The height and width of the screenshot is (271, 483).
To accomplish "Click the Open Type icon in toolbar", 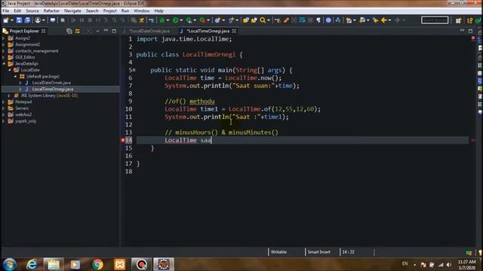I will coord(246,20).
